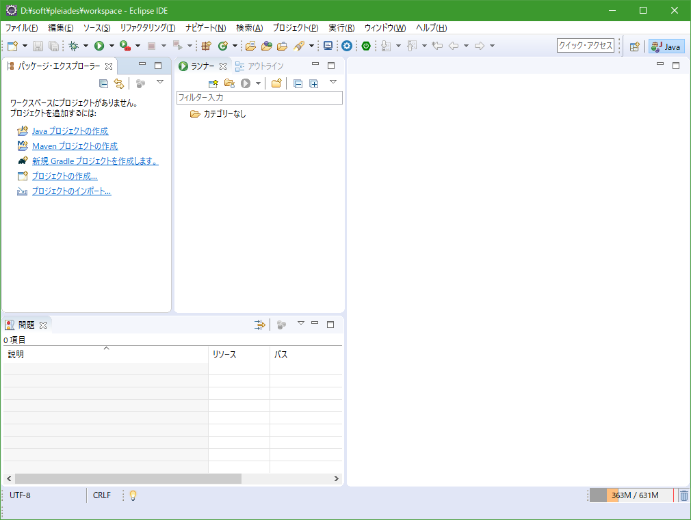
Task: Click the Problems view horizontal scrollbar
Action: click(x=128, y=479)
